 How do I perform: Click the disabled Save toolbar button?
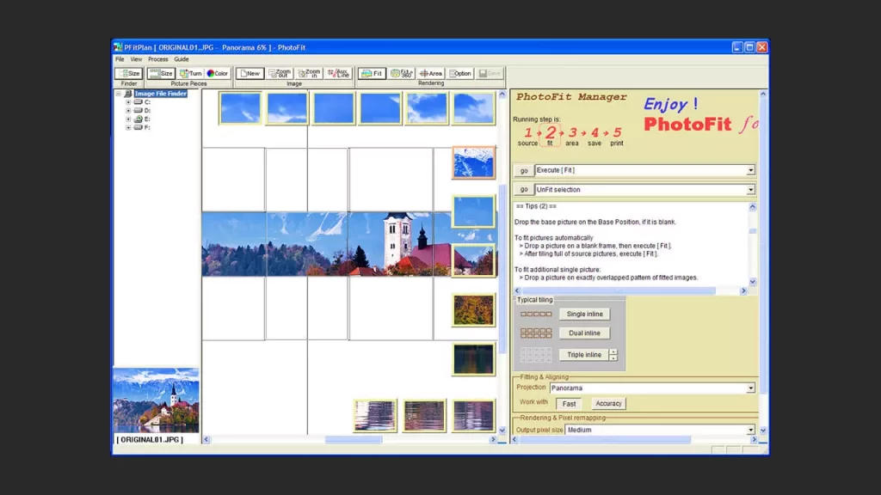coord(490,73)
